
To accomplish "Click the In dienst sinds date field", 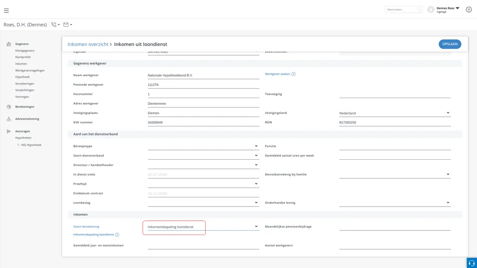I will [x=203, y=174].
